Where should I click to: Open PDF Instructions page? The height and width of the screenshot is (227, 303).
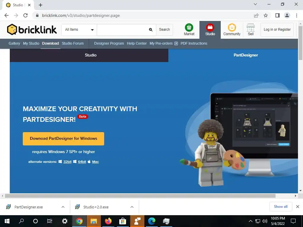coord(194,43)
